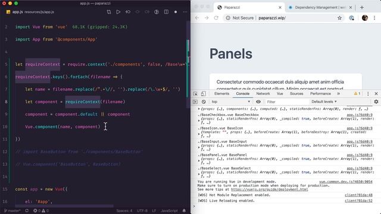Image resolution: width=381 pixels, height=214 pixels.
Task: Click the Go Back revision icon in editor
Action: tap(128, 12)
